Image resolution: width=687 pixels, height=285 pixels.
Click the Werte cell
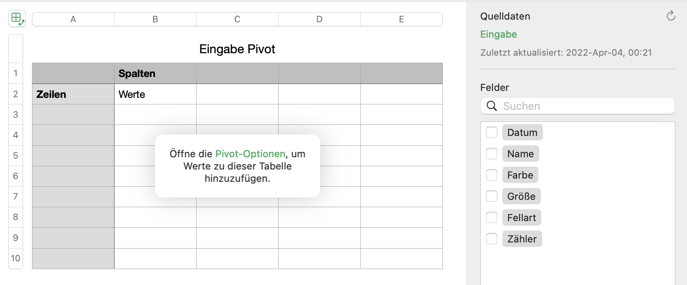(155, 95)
